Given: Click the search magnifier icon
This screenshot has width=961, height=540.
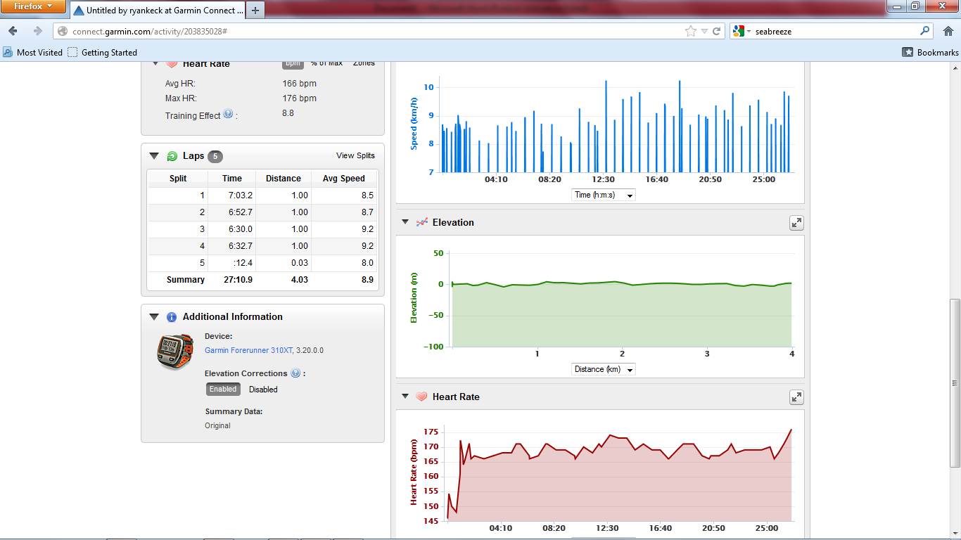Looking at the screenshot, I should 925,31.
